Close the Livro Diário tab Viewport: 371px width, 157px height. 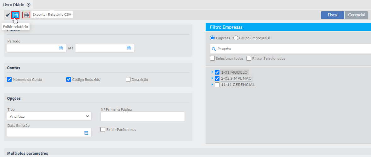[x=28, y=5]
